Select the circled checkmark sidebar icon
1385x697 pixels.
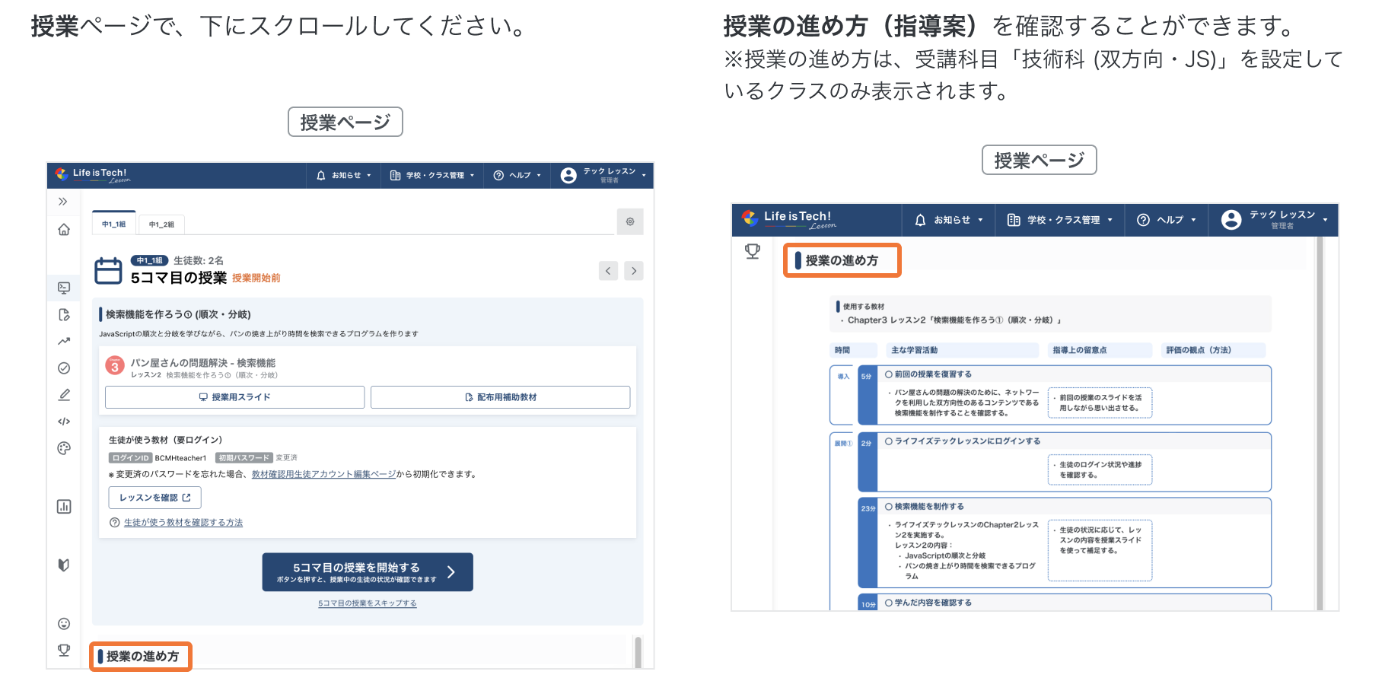click(64, 368)
